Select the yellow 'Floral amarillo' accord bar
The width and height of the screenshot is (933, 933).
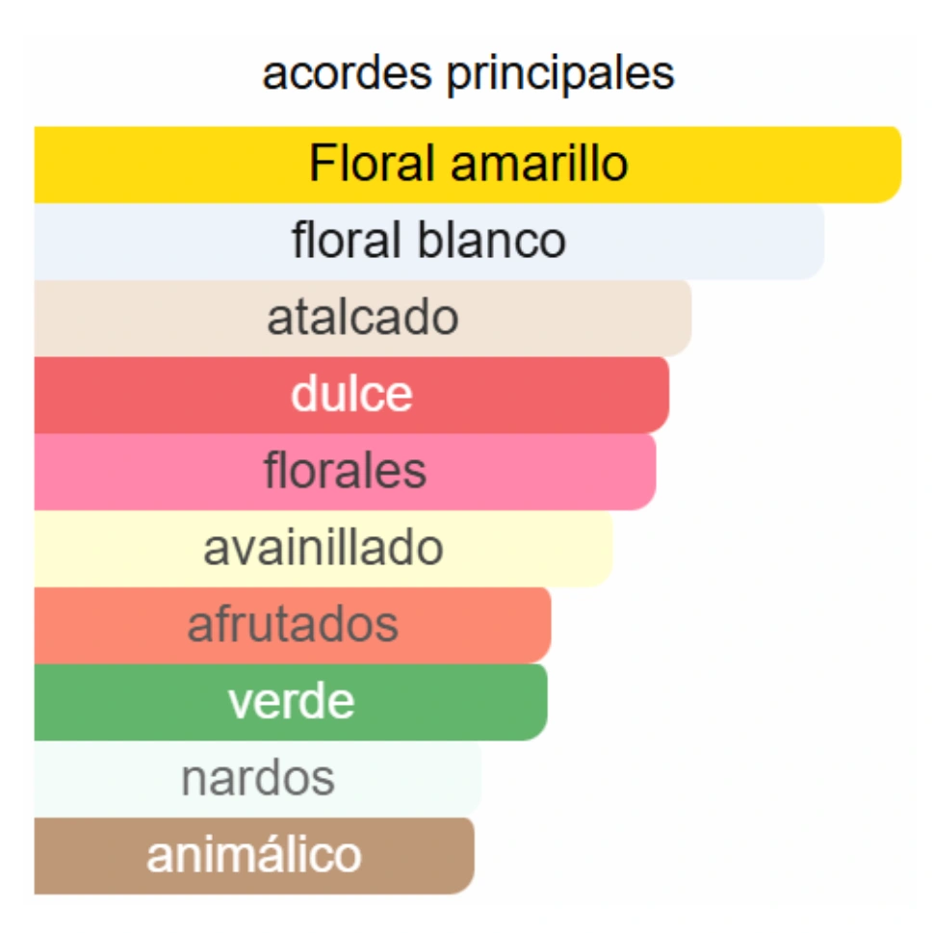pyautogui.click(x=468, y=165)
